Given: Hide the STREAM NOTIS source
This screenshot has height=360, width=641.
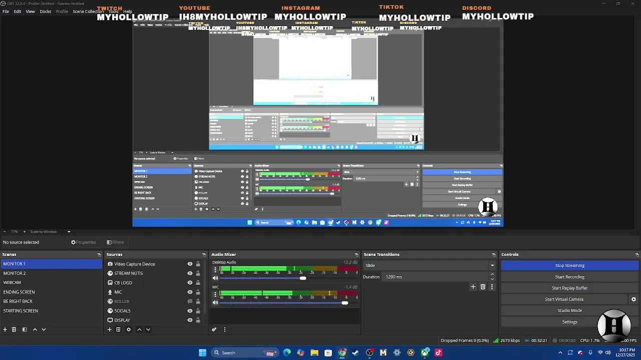Looking at the screenshot, I should tap(190, 273).
